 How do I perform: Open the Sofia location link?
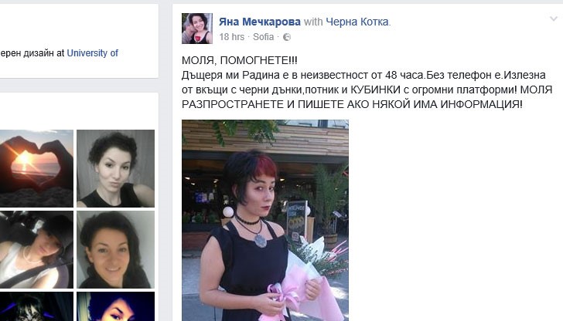(x=263, y=37)
